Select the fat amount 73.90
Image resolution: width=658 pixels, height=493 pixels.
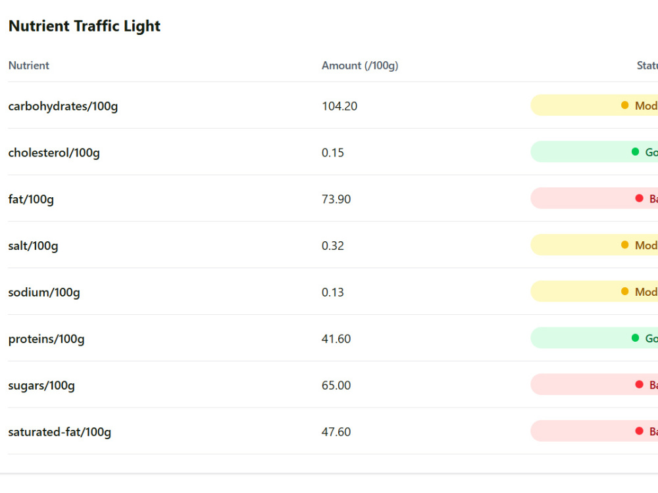336,199
